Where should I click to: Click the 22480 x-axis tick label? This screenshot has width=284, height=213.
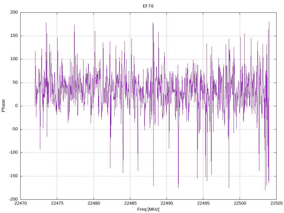pos(94,203)
